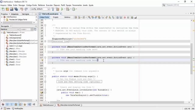Click the Open Project toolbar icon
Screen dimensions: 195x110
coord(12,9)
